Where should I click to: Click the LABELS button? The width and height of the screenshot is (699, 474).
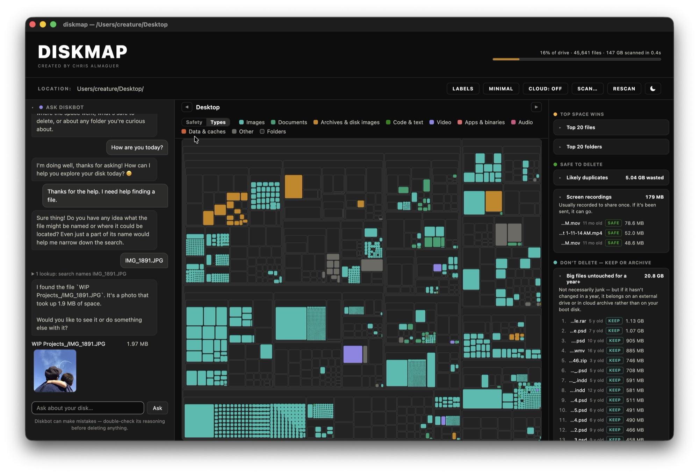coord(463,89)
